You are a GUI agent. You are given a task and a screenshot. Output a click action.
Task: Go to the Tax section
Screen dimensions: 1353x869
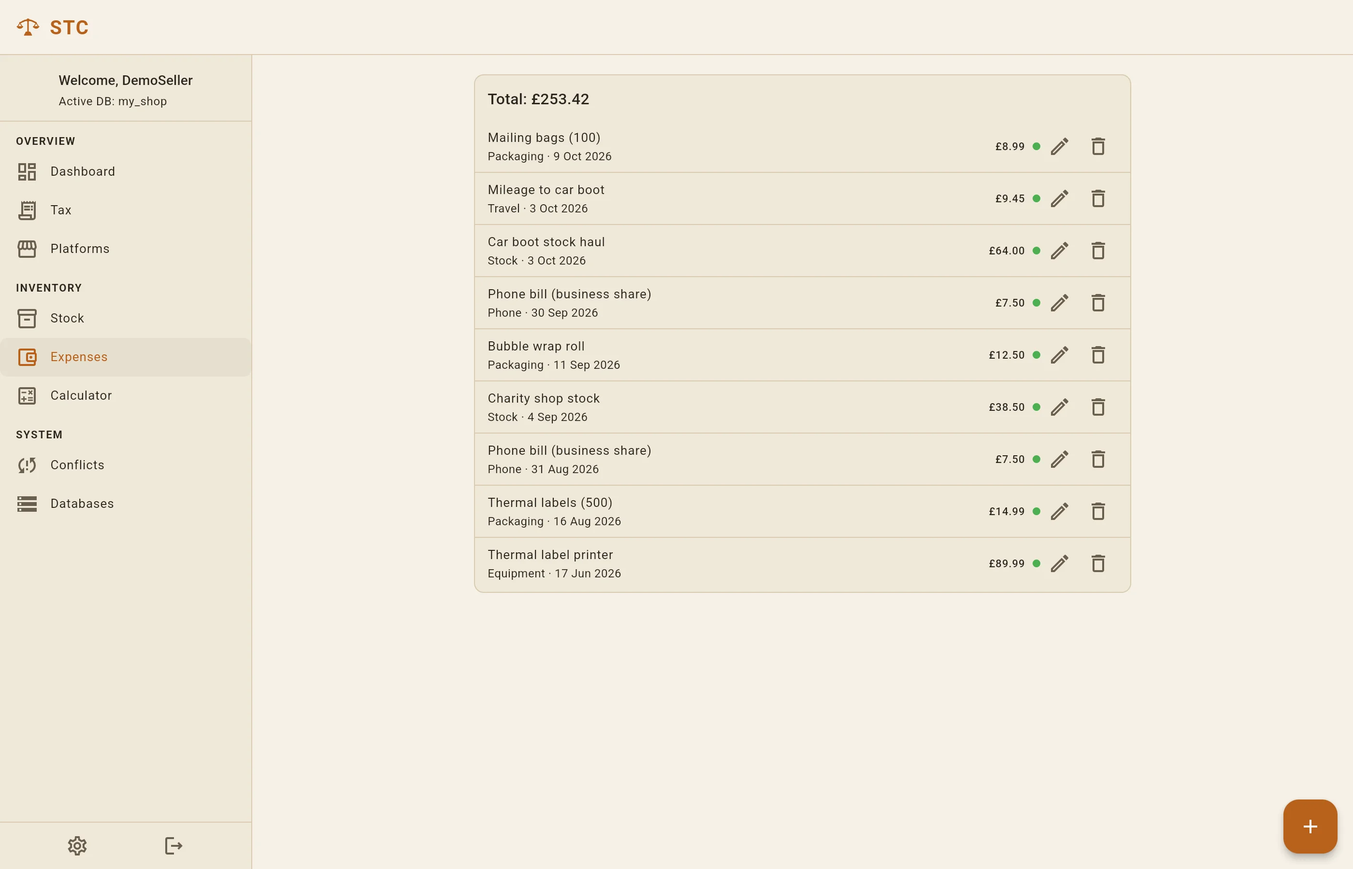tap(125, 210)
